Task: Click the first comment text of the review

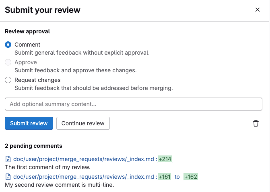Action: (x=47, y=167)
